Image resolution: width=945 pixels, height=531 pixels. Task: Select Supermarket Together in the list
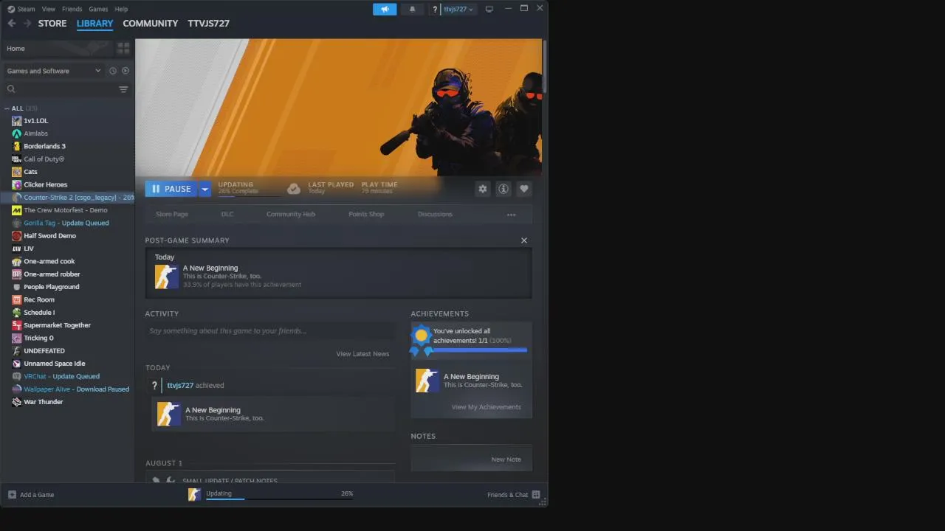point(57,325)
